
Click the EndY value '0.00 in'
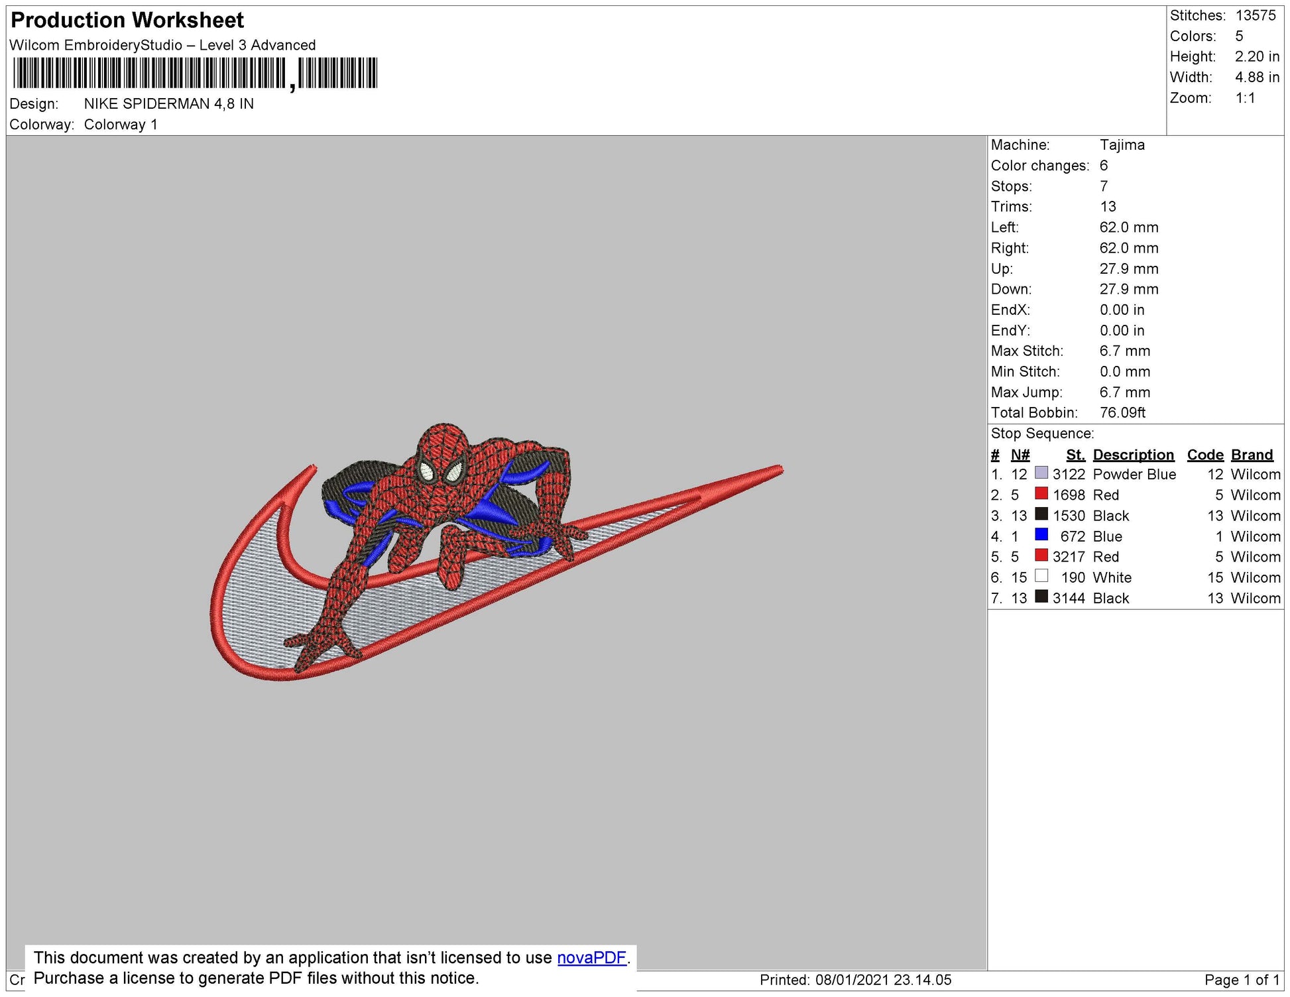click(1122, 330)
